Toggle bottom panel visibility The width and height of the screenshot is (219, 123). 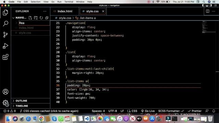(x=207, y=5)
